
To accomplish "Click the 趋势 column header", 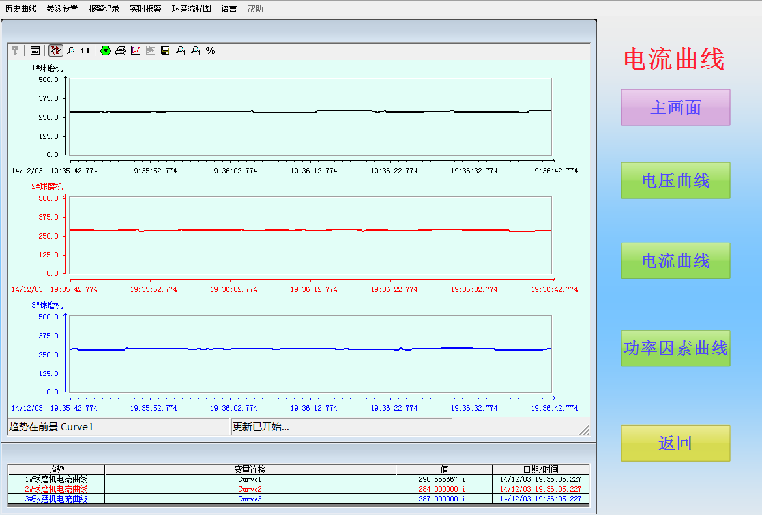I will click(x=56, y=469).
